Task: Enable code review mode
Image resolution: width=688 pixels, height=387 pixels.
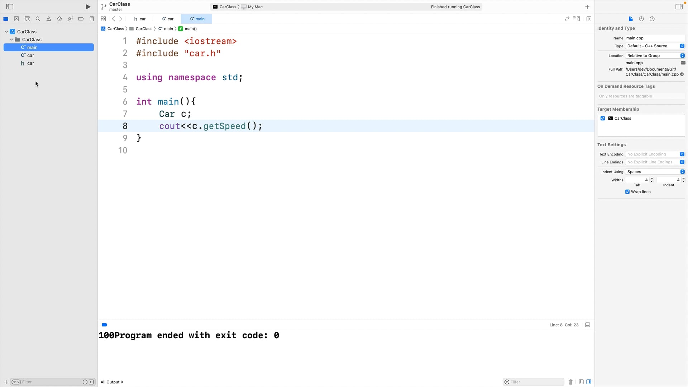Action: tap(567, 19)
